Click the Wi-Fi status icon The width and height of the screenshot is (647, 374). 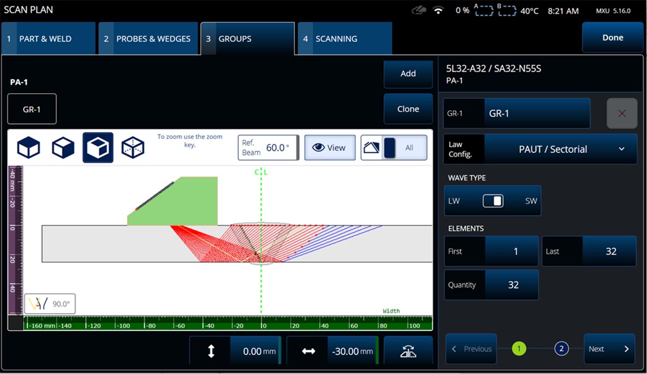point(439,10)
